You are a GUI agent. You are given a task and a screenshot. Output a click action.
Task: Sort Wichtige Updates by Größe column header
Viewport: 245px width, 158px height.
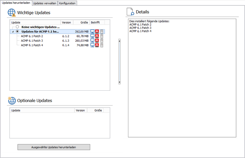tap(82, 22)
